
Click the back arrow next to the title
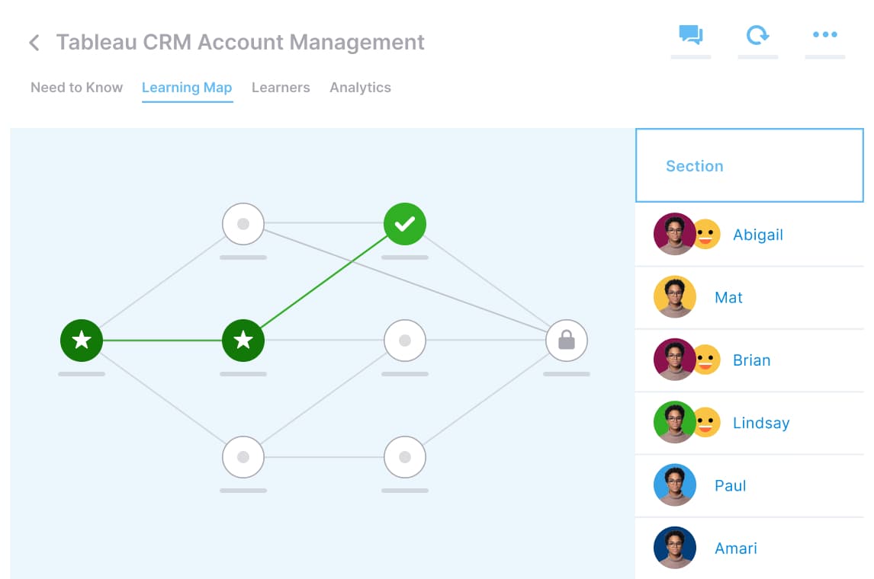[34, 42]
